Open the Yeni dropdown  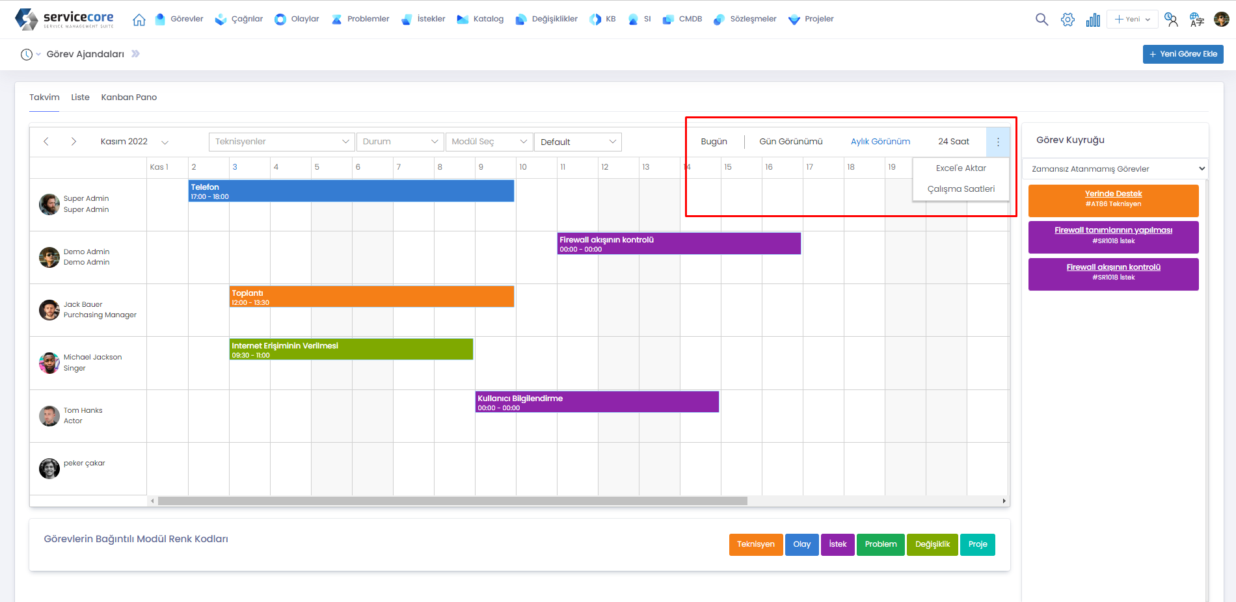[x=1133, y=20]
